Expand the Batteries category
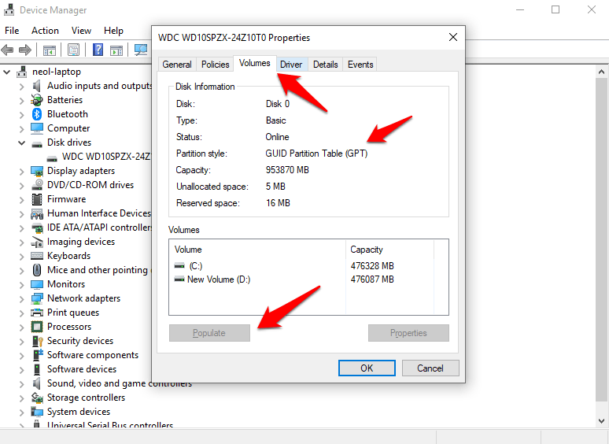 [x=22, y=100]
